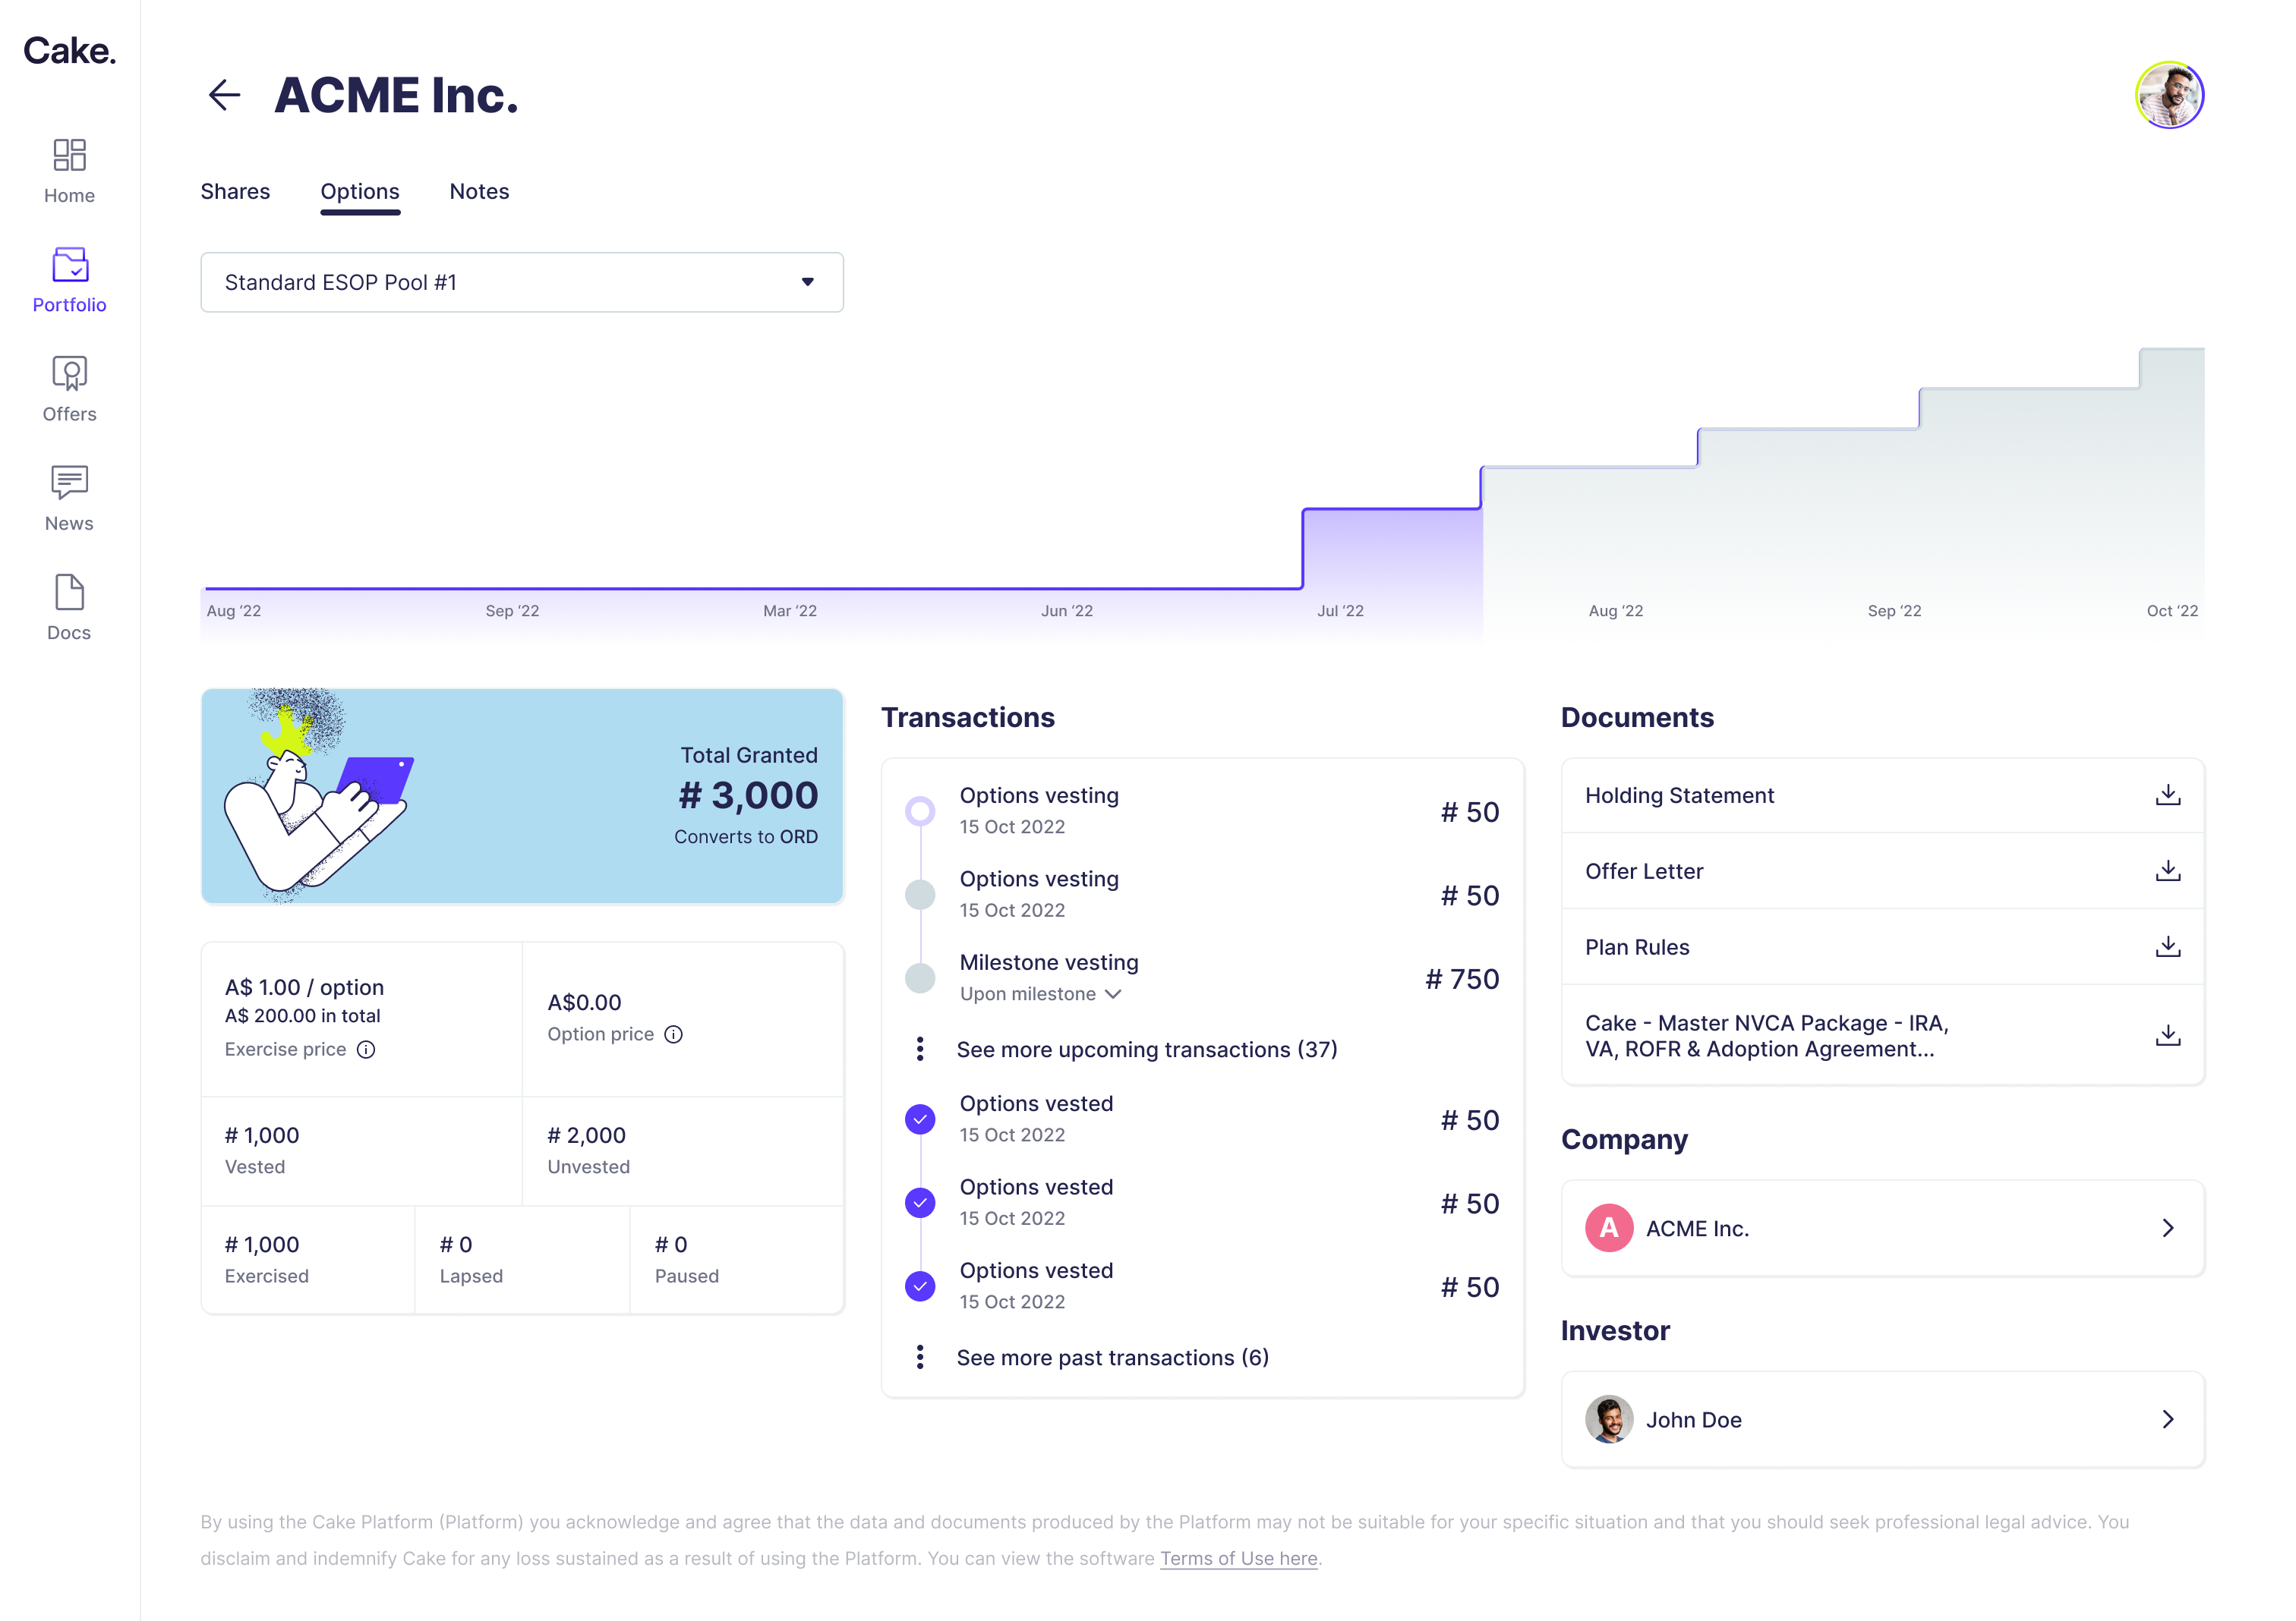
Task: Open the user profile avatar
Action: tap(2168, 95)
